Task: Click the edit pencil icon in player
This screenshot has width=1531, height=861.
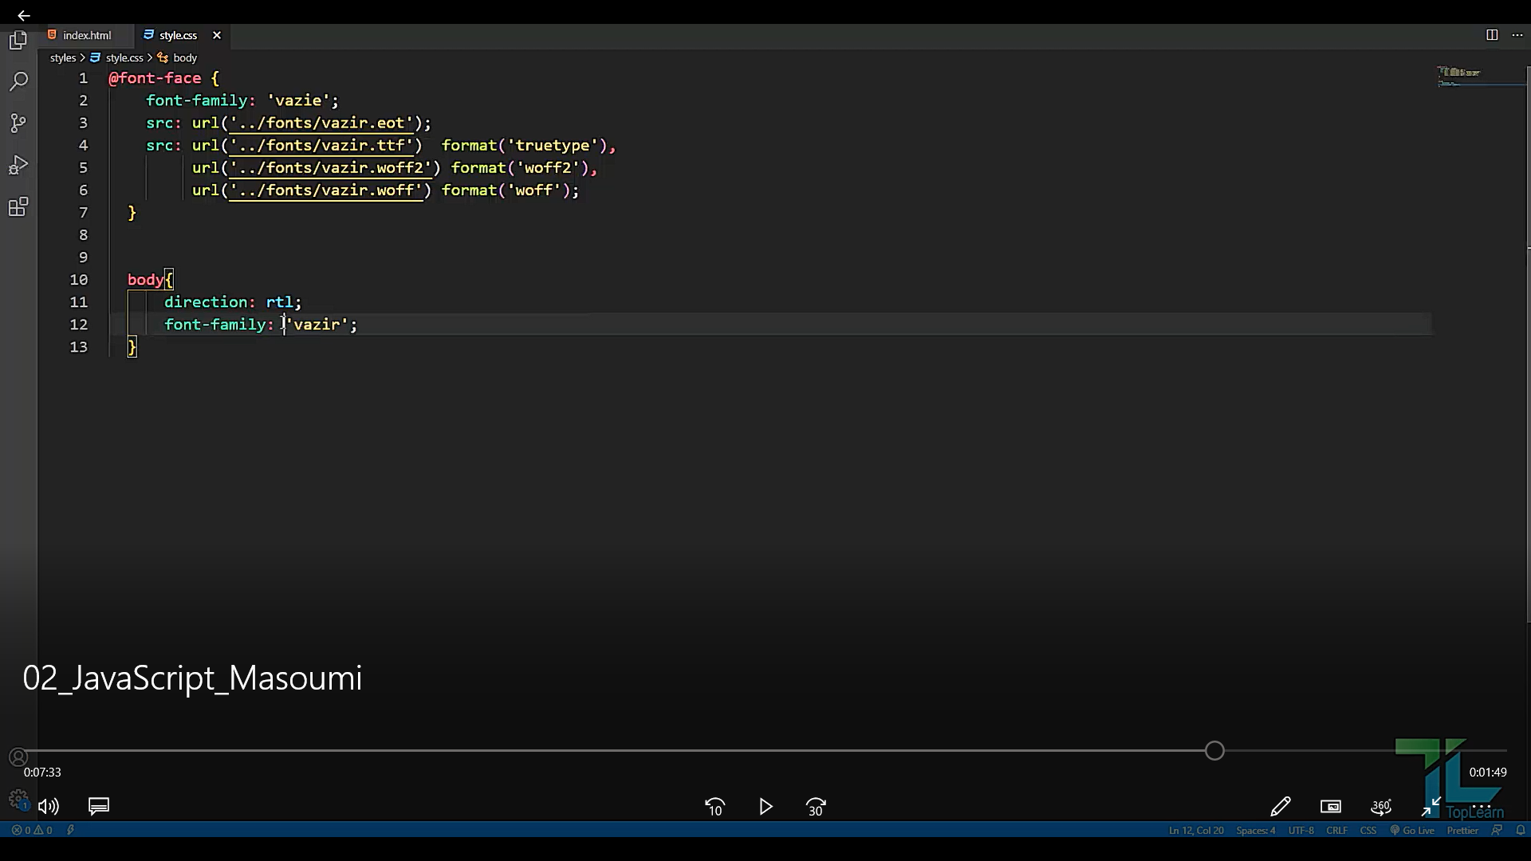Action: pos(1281,807)
